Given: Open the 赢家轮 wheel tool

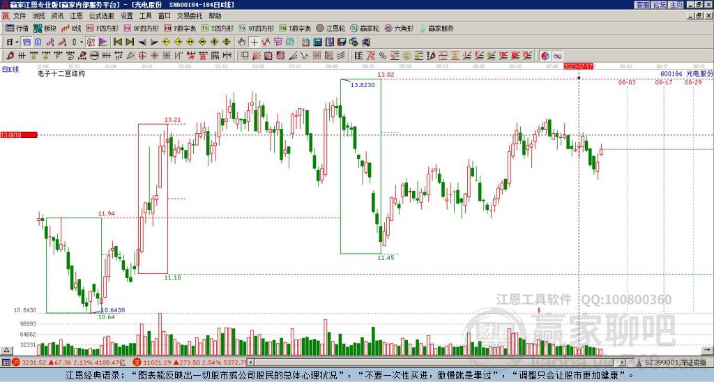Looking at the screenshot, I should (x=365, y=28).
